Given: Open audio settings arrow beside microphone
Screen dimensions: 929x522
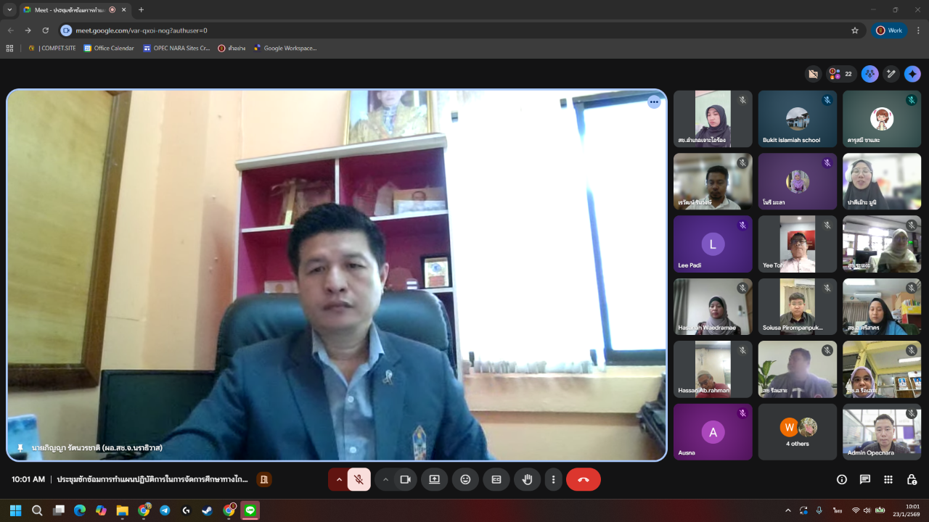Looking at the screenshot, I should [339, 479].
